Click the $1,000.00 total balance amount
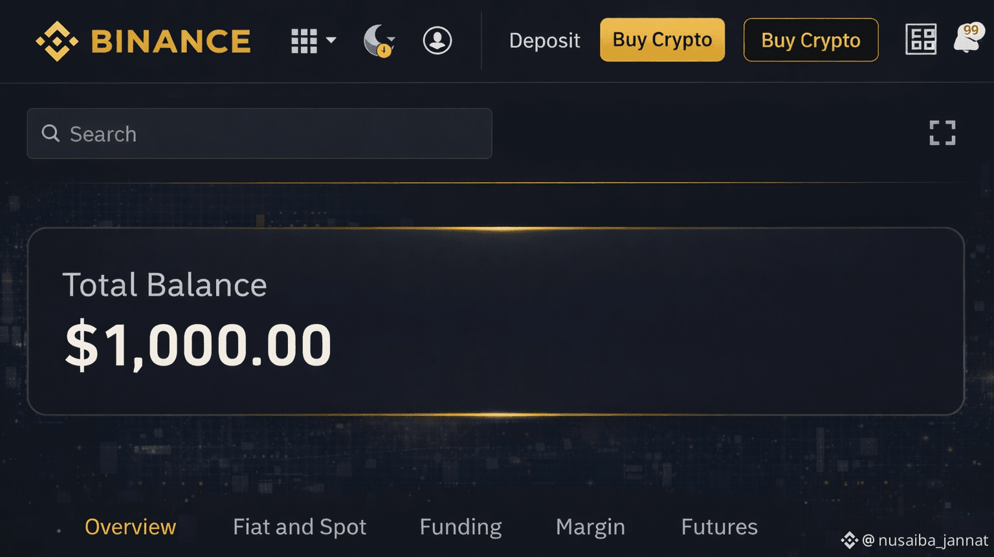994x557 pixels. click(x=198, y=345)
